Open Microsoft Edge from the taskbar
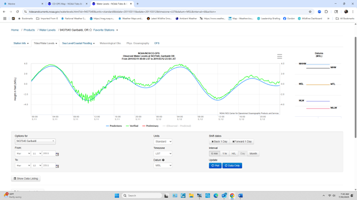This screenshot has height=200, width=357. (x=216, y=195)
